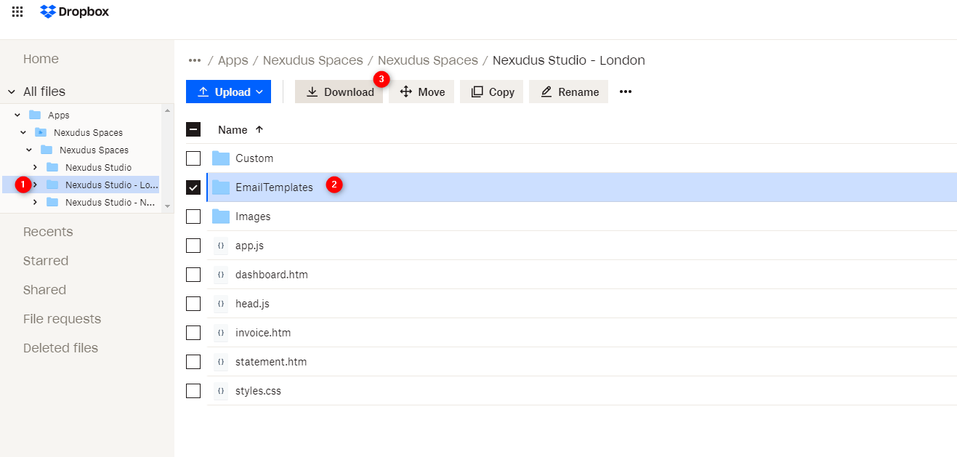Image resolution: width=957 pixels, height=457 pixels.
Task: Click the Dropbox logo
Action: (x=75, y=12)
